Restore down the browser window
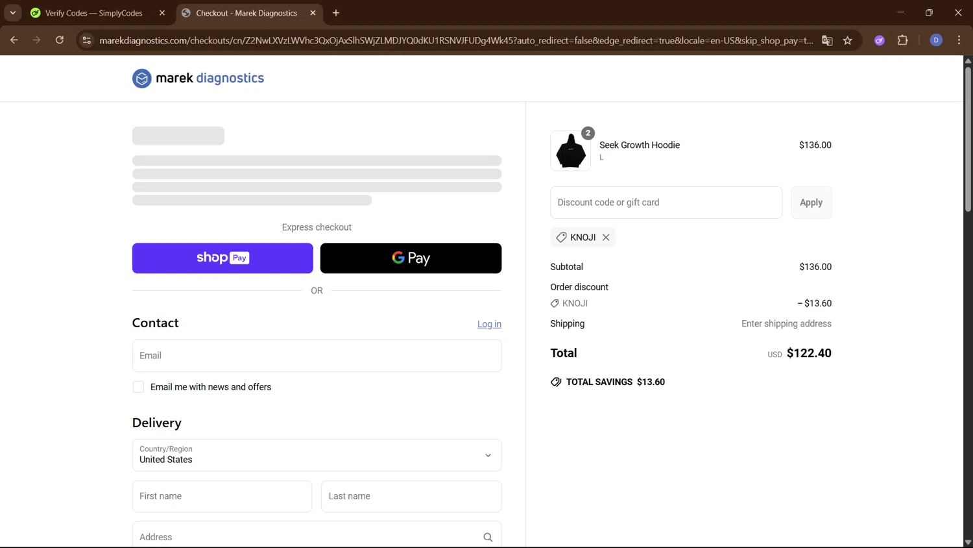Screen dimensions: 973x548 coord(929,12)
